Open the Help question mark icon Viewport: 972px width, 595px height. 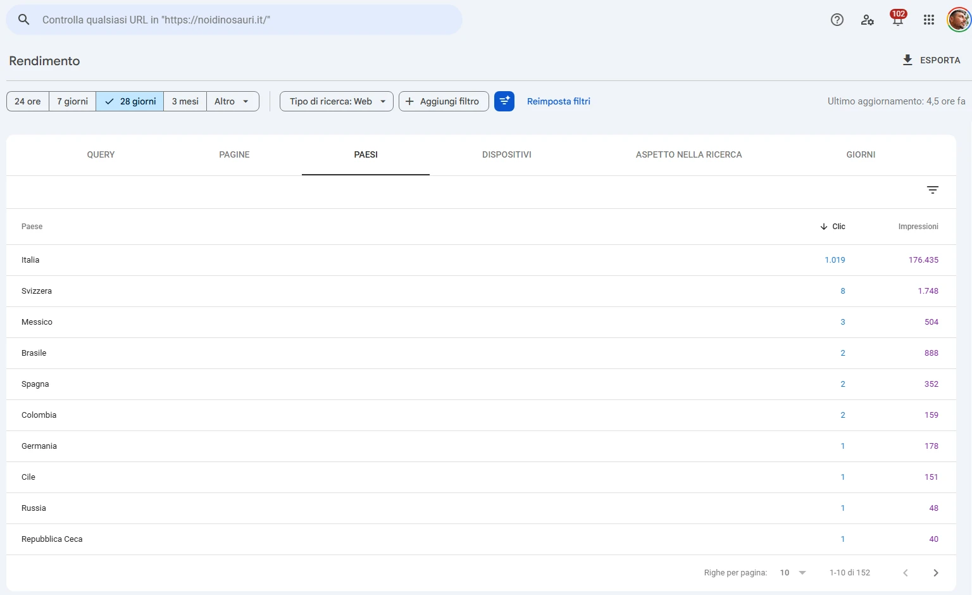837,20
